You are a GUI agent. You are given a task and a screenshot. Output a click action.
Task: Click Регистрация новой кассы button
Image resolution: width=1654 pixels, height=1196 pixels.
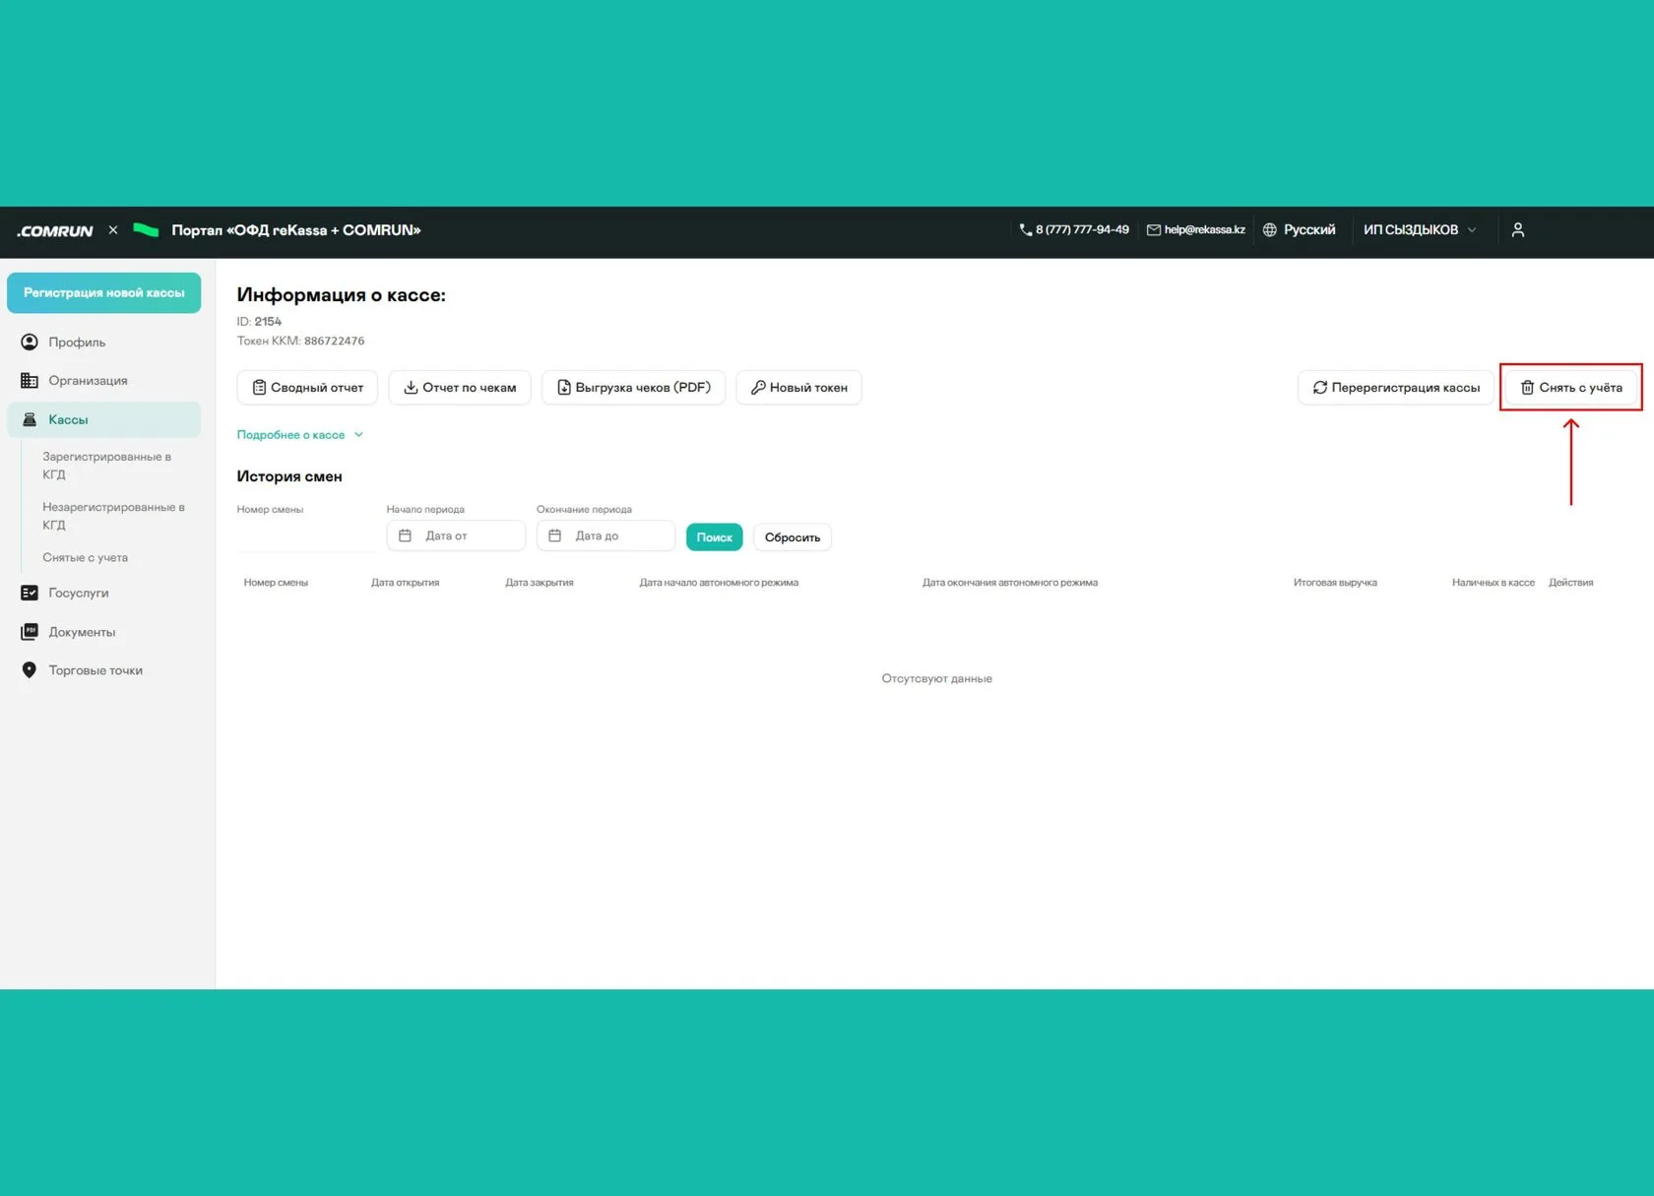103,292
